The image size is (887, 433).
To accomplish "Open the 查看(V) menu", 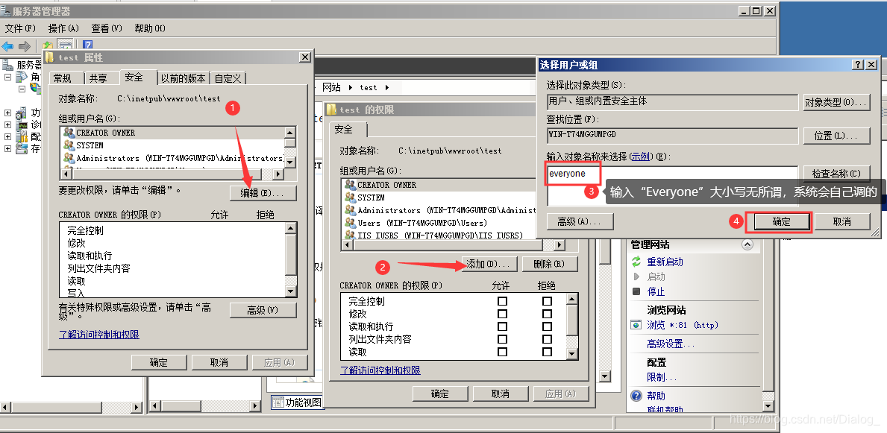I will [x=107, y=28].
